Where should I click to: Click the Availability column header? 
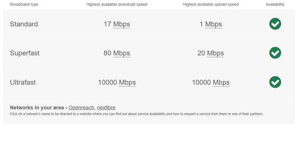click(x=275, y=4)
